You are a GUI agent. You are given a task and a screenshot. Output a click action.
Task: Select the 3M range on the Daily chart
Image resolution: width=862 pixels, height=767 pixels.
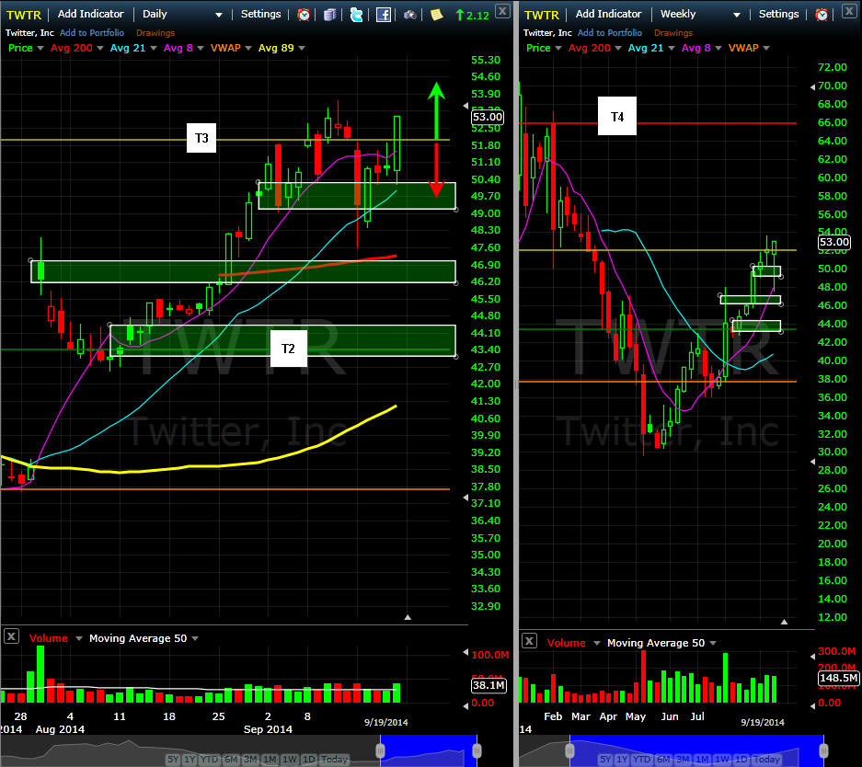point(250,760)
